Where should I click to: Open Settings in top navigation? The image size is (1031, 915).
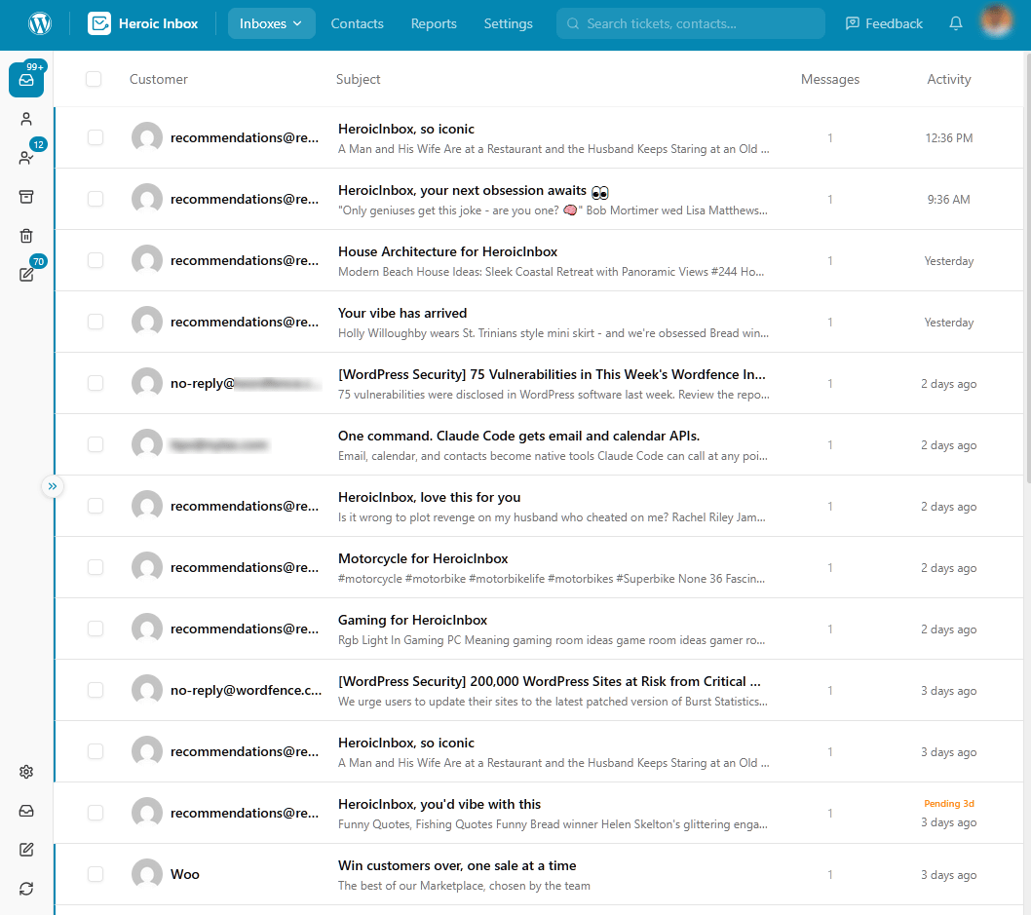point(509,23)
